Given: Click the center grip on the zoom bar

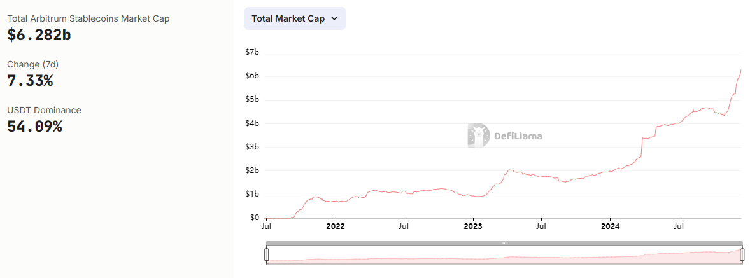Looking at the screenshot, I should tap(504, 243).
